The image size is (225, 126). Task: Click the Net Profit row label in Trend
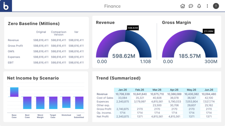pyautogui.click(x=103, y=116)
